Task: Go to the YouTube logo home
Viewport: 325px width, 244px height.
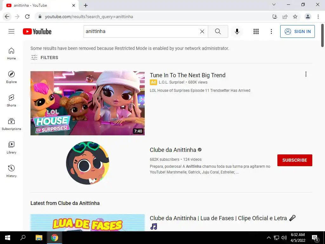Action: [x=37, y=31]
